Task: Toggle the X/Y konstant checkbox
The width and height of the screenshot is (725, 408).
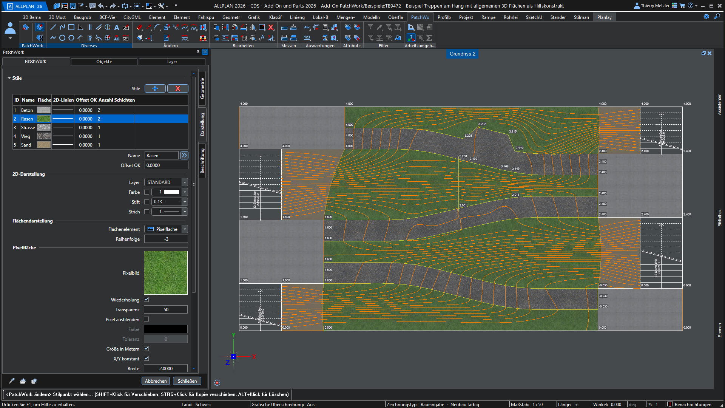Action: (x=147, y=359)
